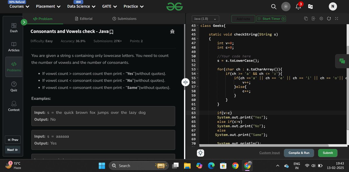Open GeeksforGeeks logo home link
This screenshot has width=349, height=172.
click(x=174, y=6)
